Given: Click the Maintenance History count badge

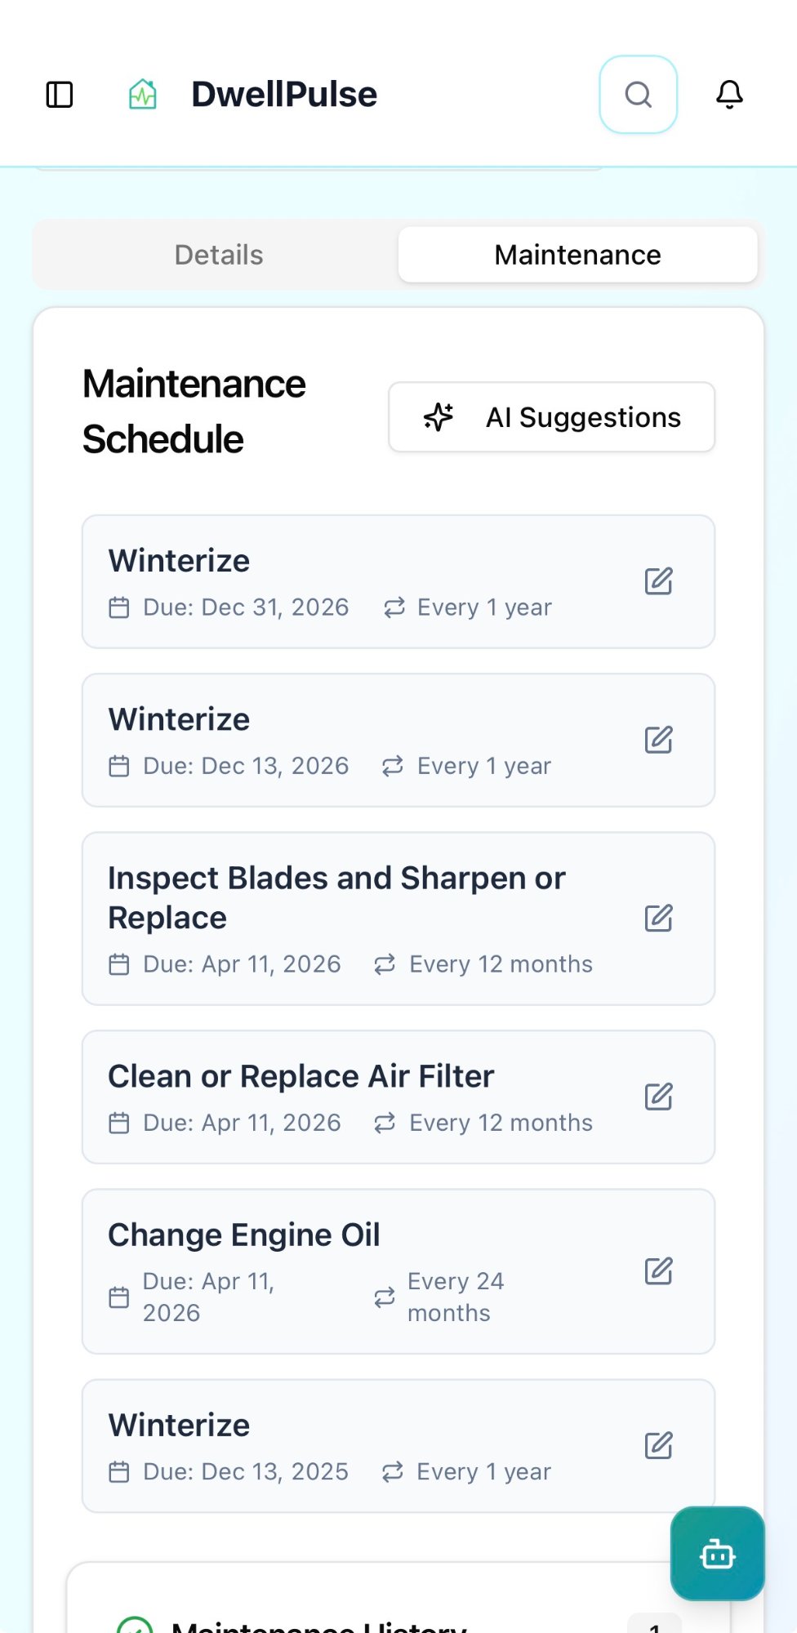Looking at the screenshot, I should coord(655,1625).
